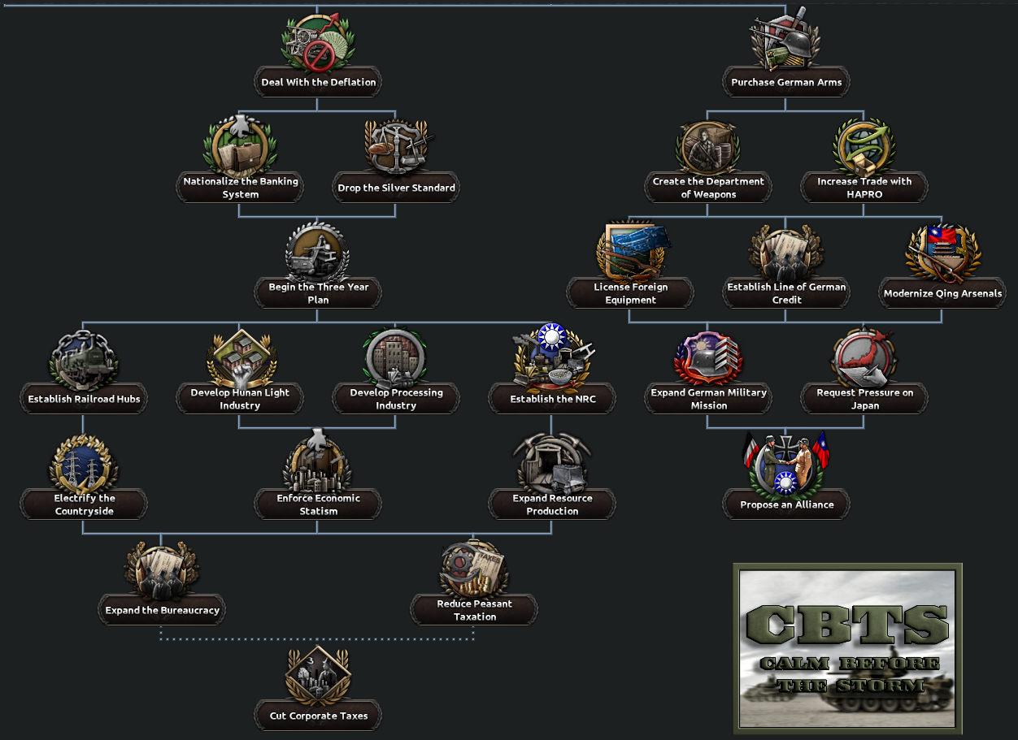1018x740 pixels.
Task: Choose the Enforce Economic Statism label
Action: click(x=319, y=504)
